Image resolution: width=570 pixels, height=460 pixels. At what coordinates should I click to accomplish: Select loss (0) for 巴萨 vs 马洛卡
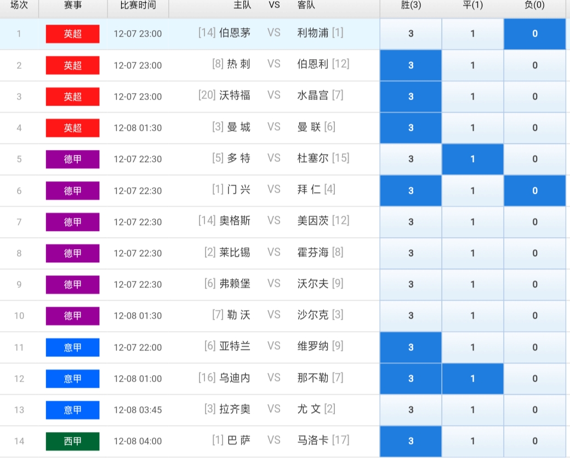[535, 441]
